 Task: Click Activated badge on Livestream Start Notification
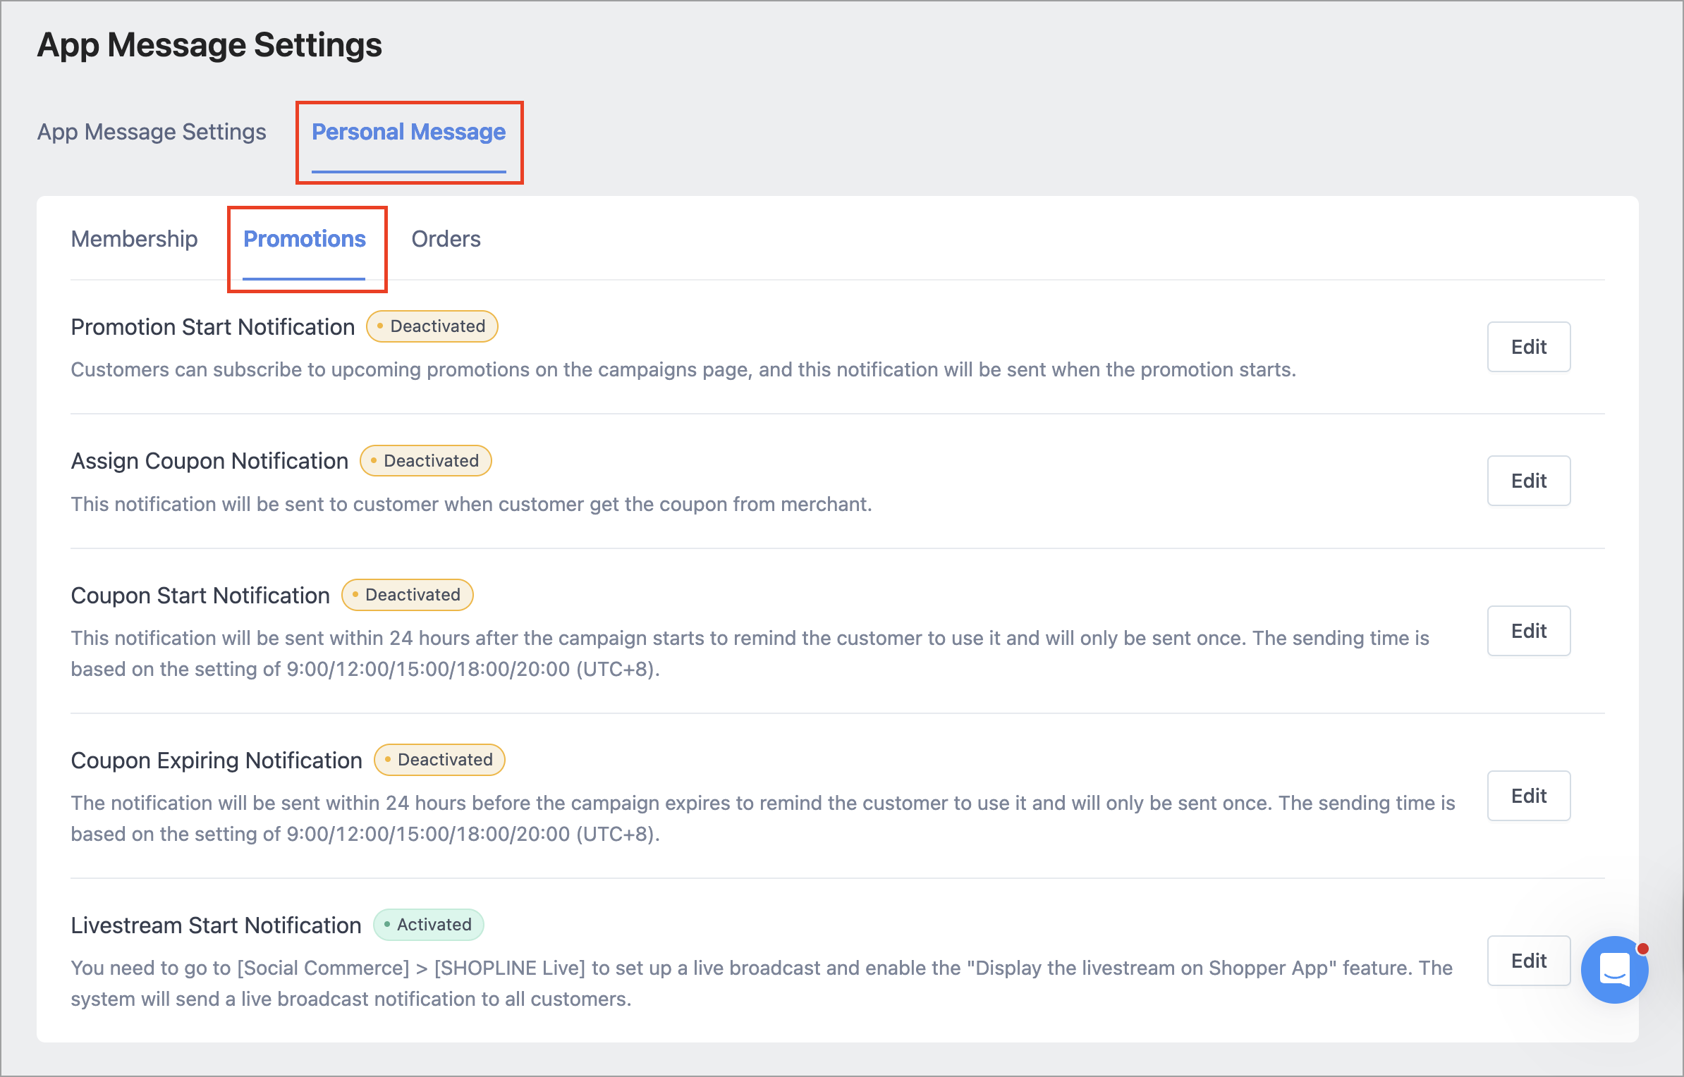click(x=429, y=925)
